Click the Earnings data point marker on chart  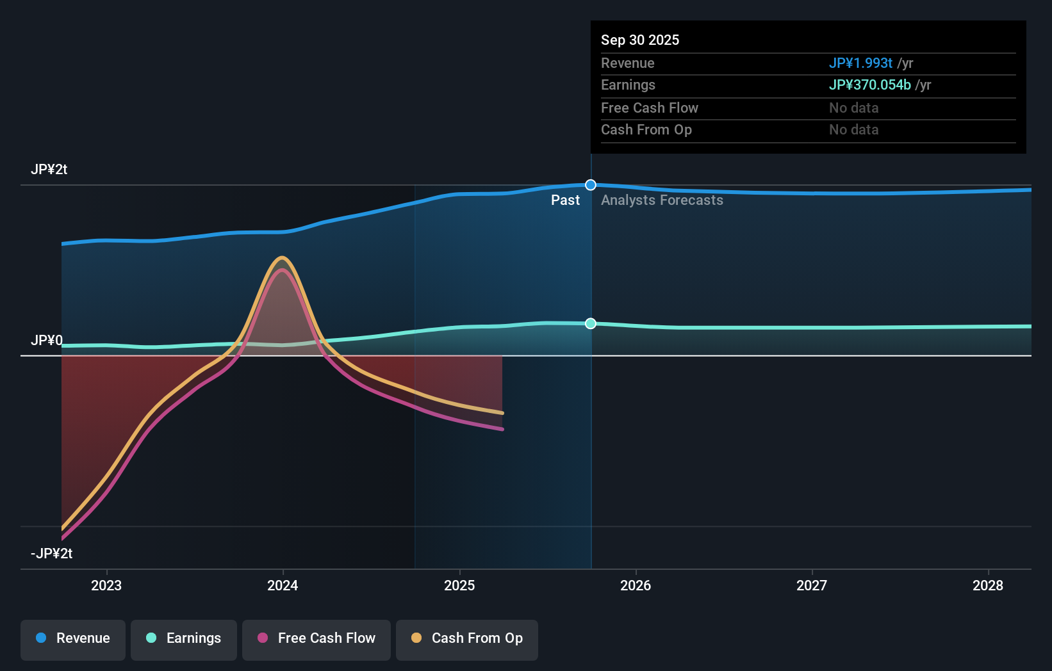[591, 323]
